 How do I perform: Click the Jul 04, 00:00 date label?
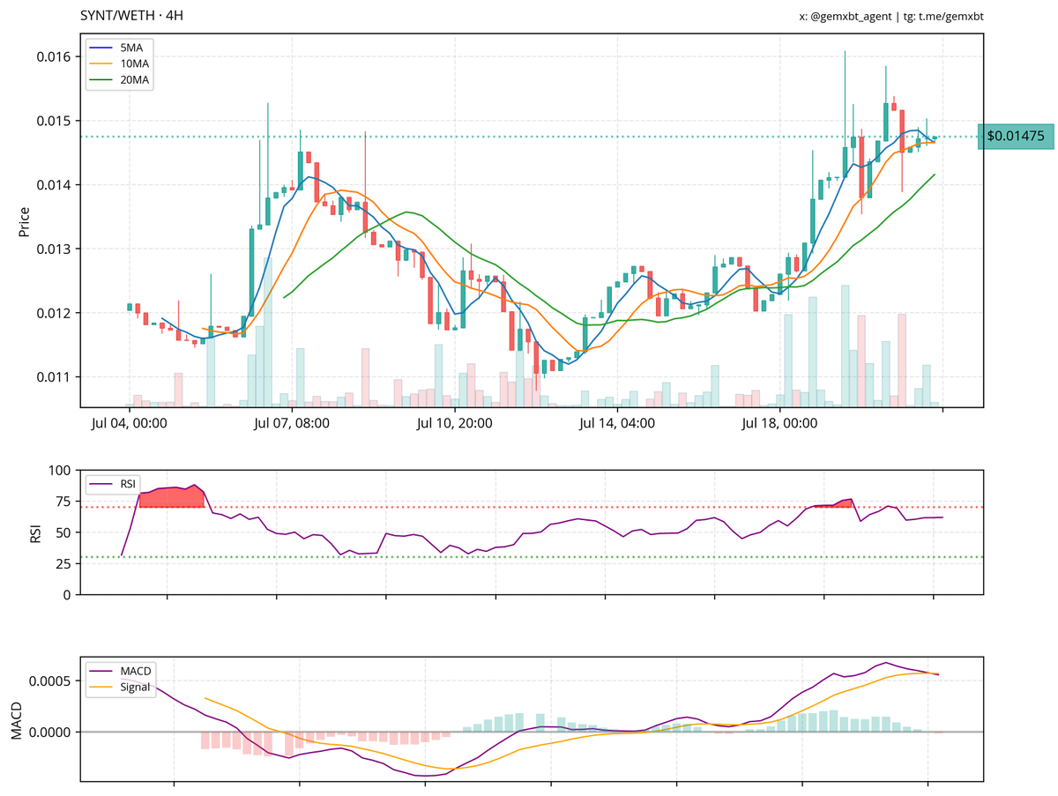[x=130, y=423]
